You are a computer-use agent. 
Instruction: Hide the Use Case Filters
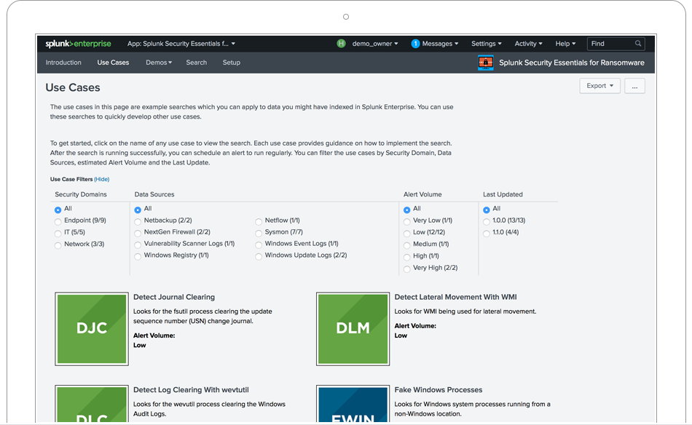tap(101, 180)
